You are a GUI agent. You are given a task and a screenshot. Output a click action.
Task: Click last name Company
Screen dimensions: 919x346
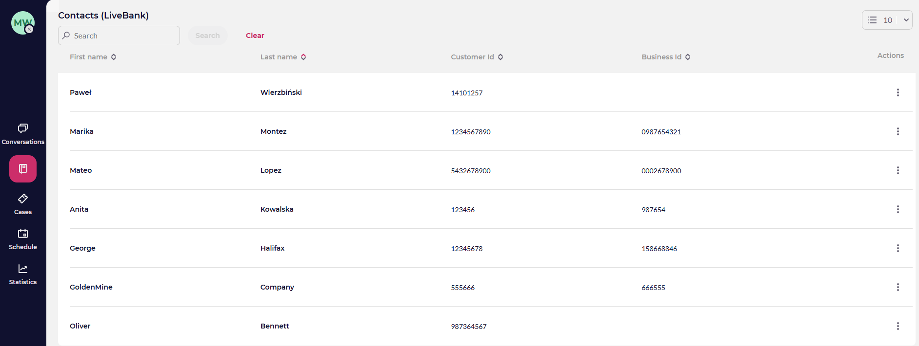(277, 287)
